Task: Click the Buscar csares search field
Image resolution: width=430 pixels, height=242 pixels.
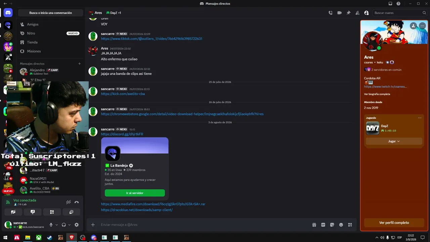Action: (x=400, y=13)
